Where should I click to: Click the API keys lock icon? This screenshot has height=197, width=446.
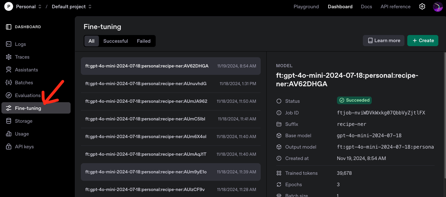click(x=9, y=147)
